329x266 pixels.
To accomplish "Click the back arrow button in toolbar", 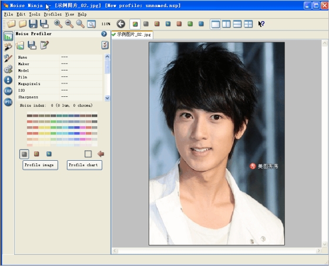I will click(x=121, y=24).
